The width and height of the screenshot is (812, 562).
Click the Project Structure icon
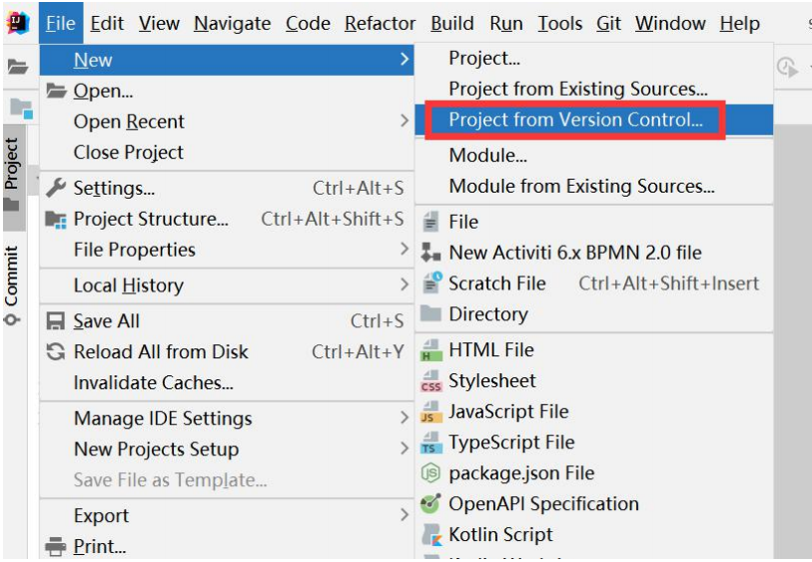[56, 220]
